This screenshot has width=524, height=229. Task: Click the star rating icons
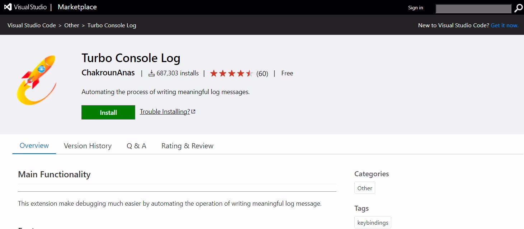232,73
